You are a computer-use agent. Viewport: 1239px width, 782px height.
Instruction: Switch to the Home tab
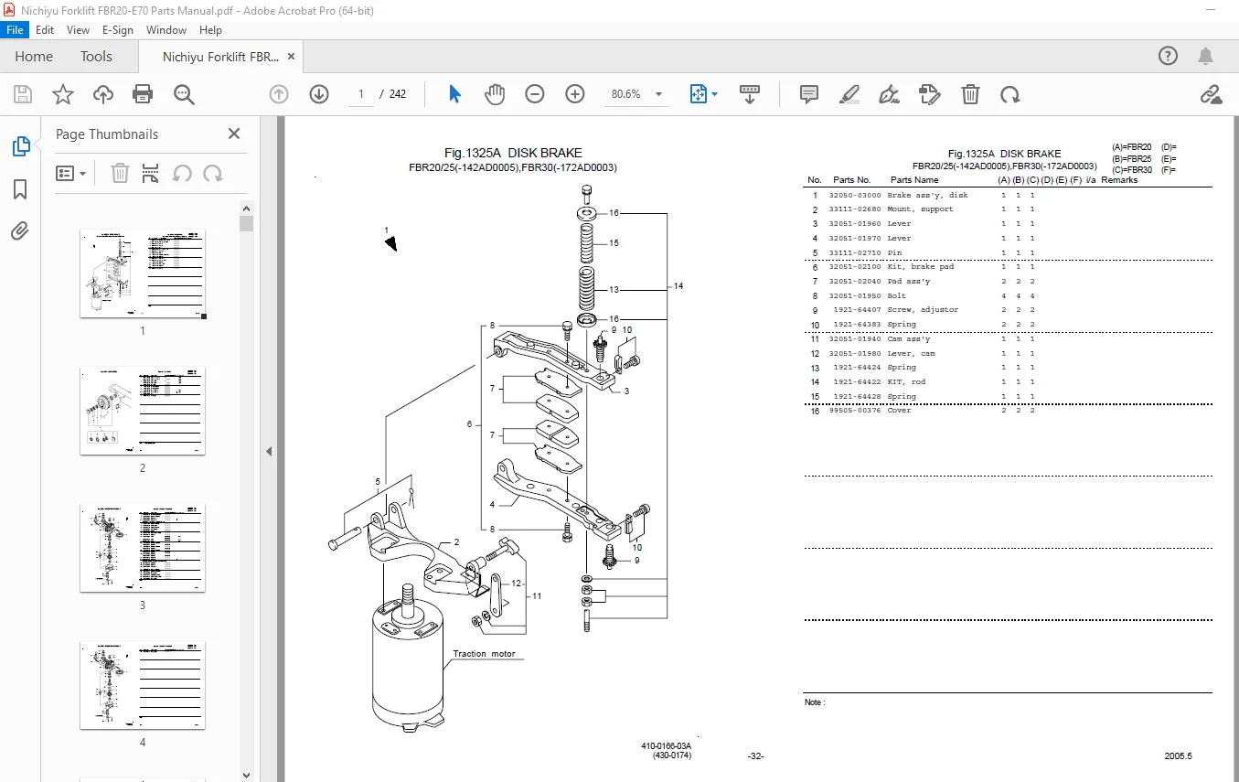coord(34,56)
